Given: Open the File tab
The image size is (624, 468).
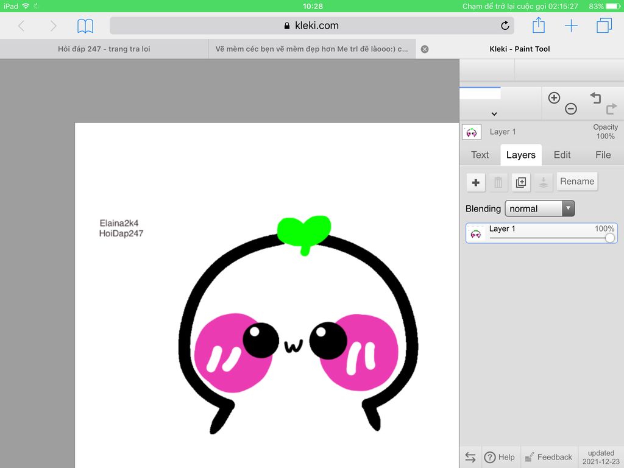Looking at the screenshot, I should pyautogui.click(x=603, y=155).
